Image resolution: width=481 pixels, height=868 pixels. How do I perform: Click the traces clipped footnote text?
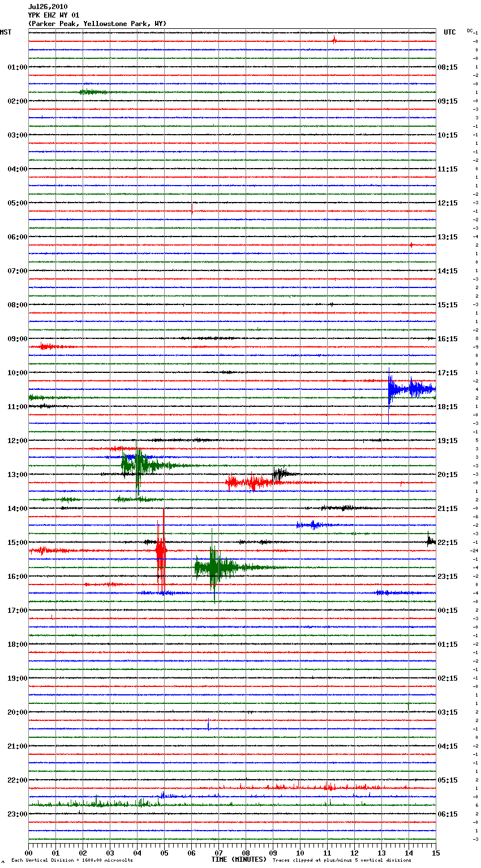342,861
